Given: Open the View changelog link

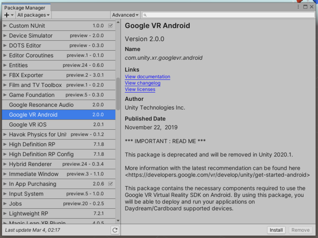Looking at the screenshot, I should coord(143,83).
